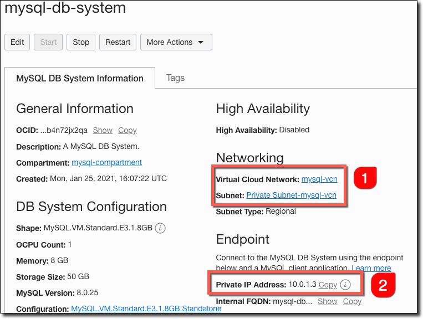This screenshot has height=319, width=423.
Task: Click the red callout marker 1
Action: [364, 178]
